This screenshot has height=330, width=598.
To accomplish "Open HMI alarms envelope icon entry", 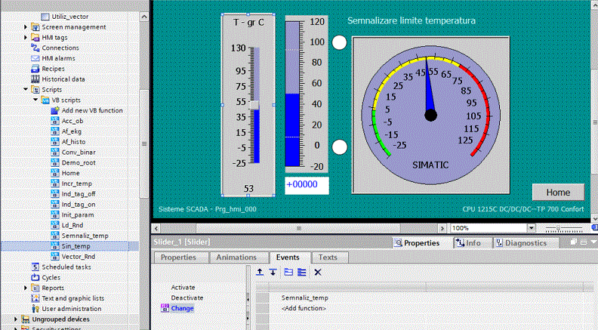I will 60,58.
